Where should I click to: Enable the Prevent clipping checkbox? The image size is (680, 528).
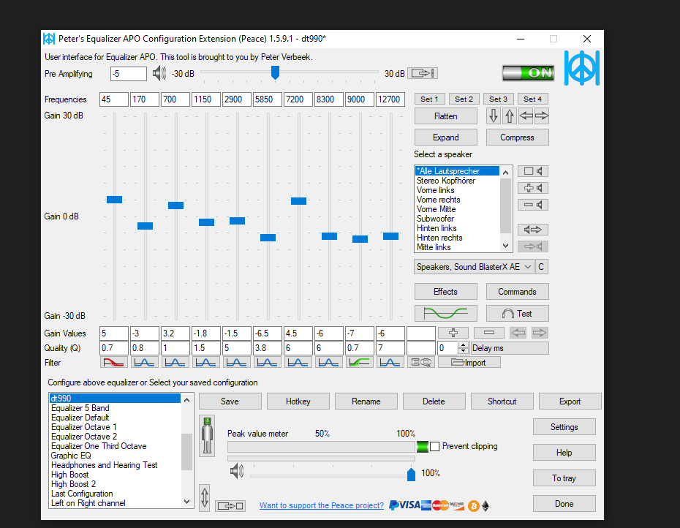click(x=435, y=446)
